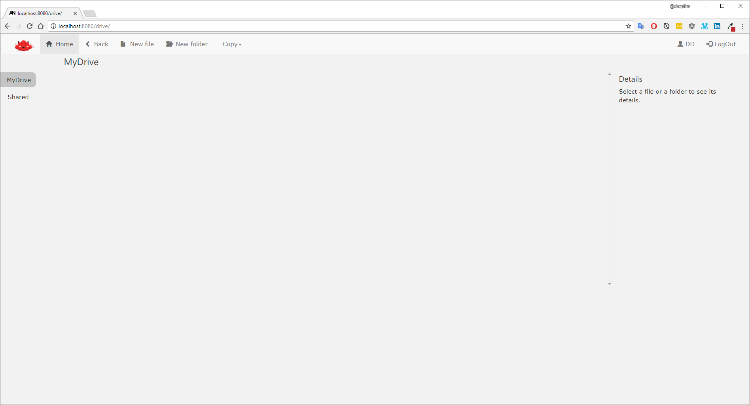750x405 pixels.
Task: Reload the page with refresh icon
Action: pyautogui.click(x=30, y=26)
